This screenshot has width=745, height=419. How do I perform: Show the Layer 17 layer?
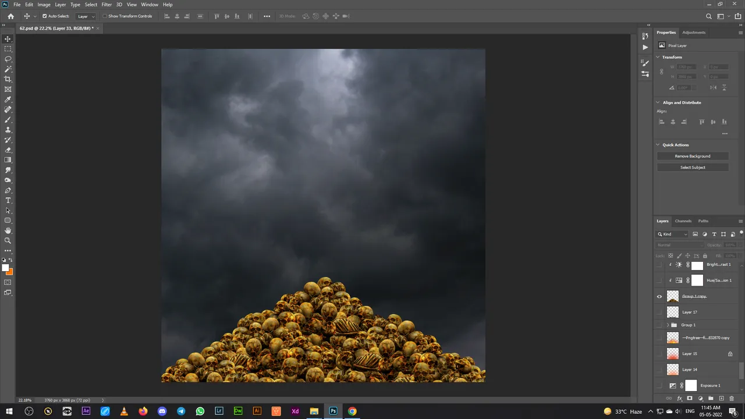tap(659, 312)
